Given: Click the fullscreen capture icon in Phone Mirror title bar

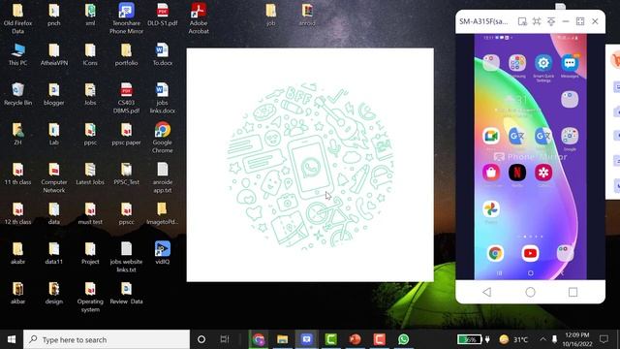Looking at the screenshot, I should 537,21.
